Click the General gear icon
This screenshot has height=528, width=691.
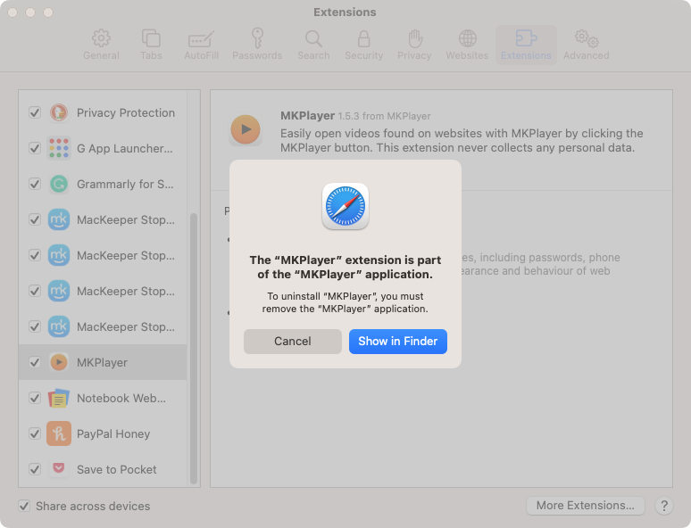point(101,38)
